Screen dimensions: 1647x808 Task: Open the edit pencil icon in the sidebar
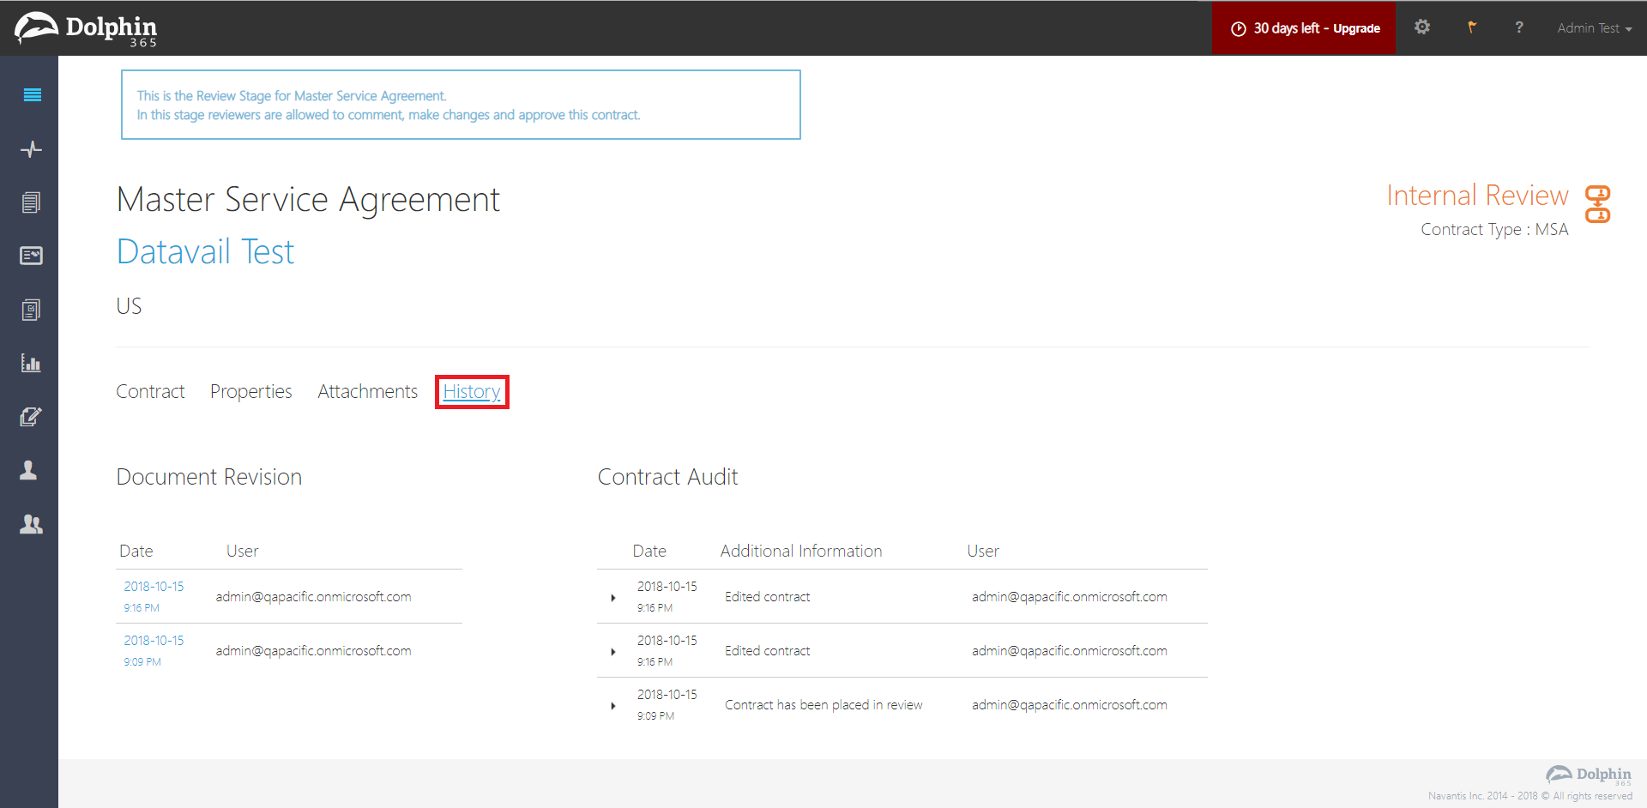(x=31, y=417)
